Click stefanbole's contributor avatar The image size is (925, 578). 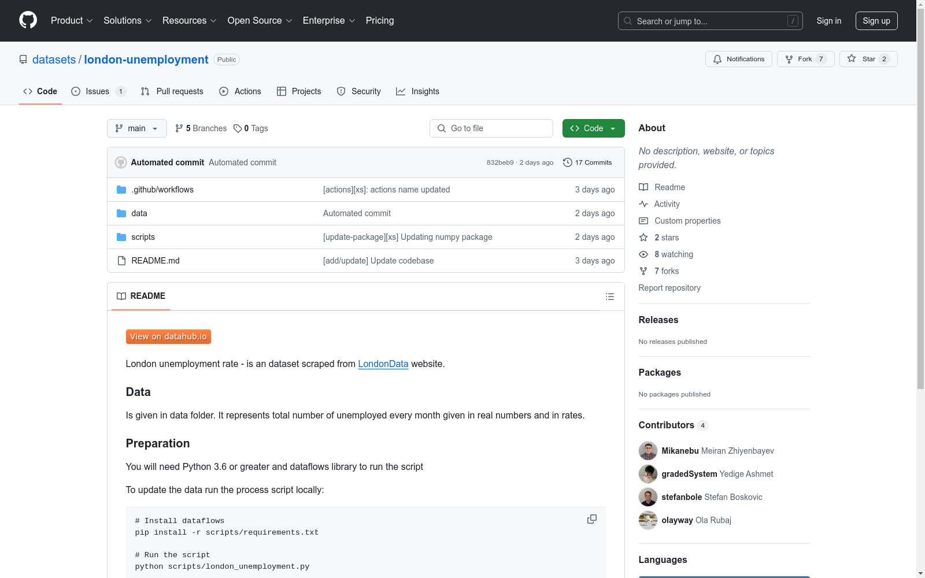[x=648, y=497]
